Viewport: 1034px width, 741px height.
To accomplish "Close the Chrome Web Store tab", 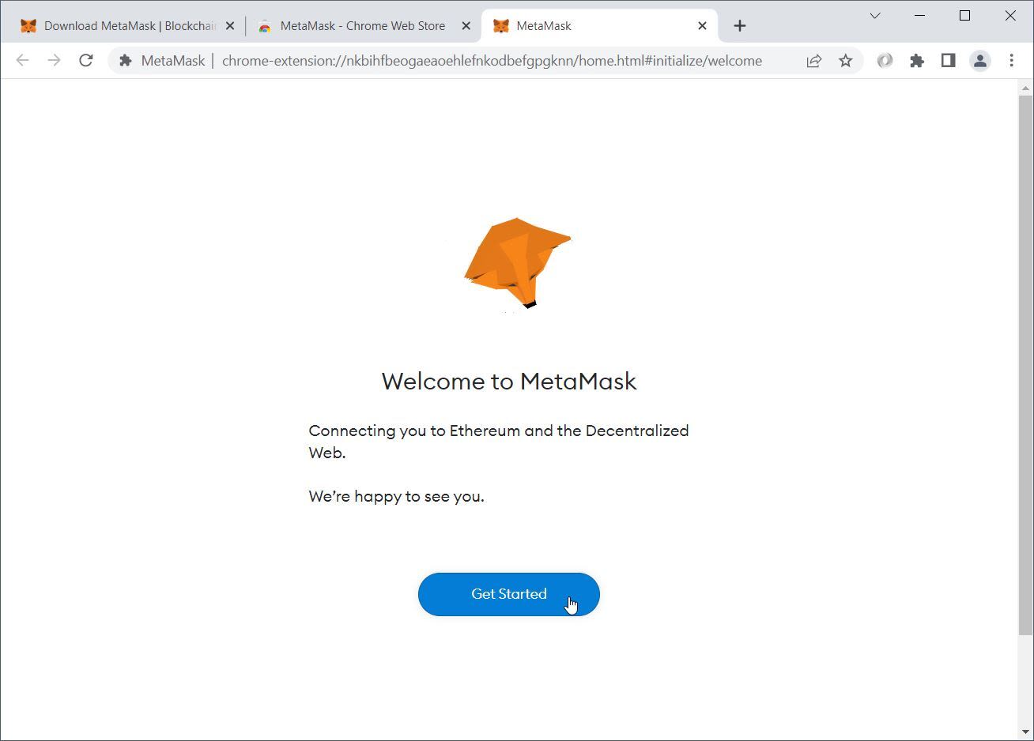I will point(466,26).
